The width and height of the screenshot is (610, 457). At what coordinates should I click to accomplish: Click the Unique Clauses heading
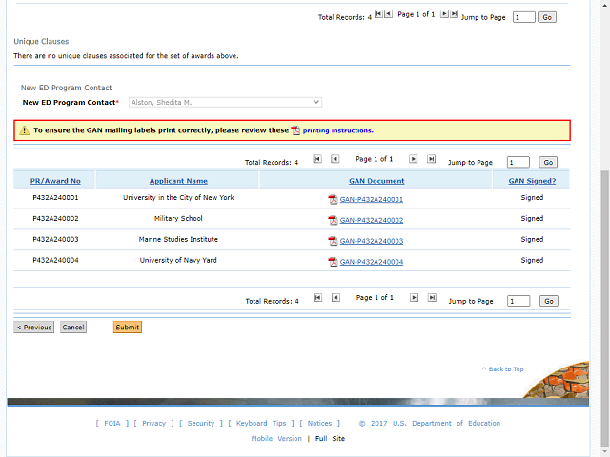pyautogui.click(x=41, y=42)
